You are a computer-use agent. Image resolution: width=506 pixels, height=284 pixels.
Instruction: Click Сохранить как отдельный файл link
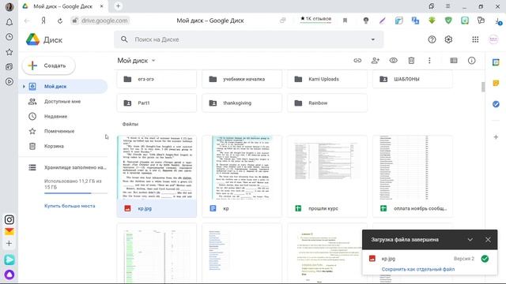[x=418, y=269]
